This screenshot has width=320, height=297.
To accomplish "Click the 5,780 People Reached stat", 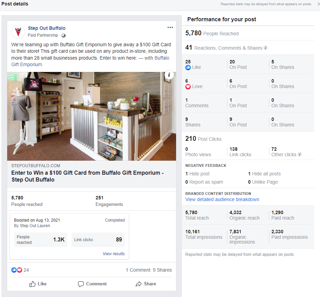I will (x=212, y=33).
